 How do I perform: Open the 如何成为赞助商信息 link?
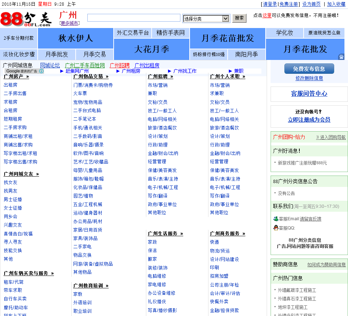[x=326, y=265]
